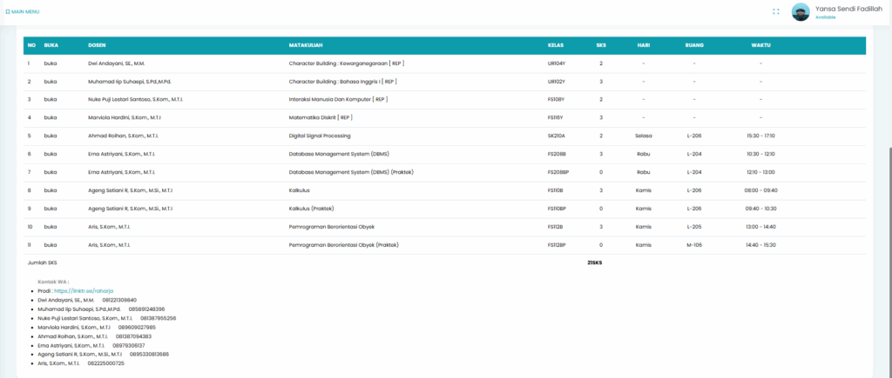Open the Main Menu icon

pos(8,11)
